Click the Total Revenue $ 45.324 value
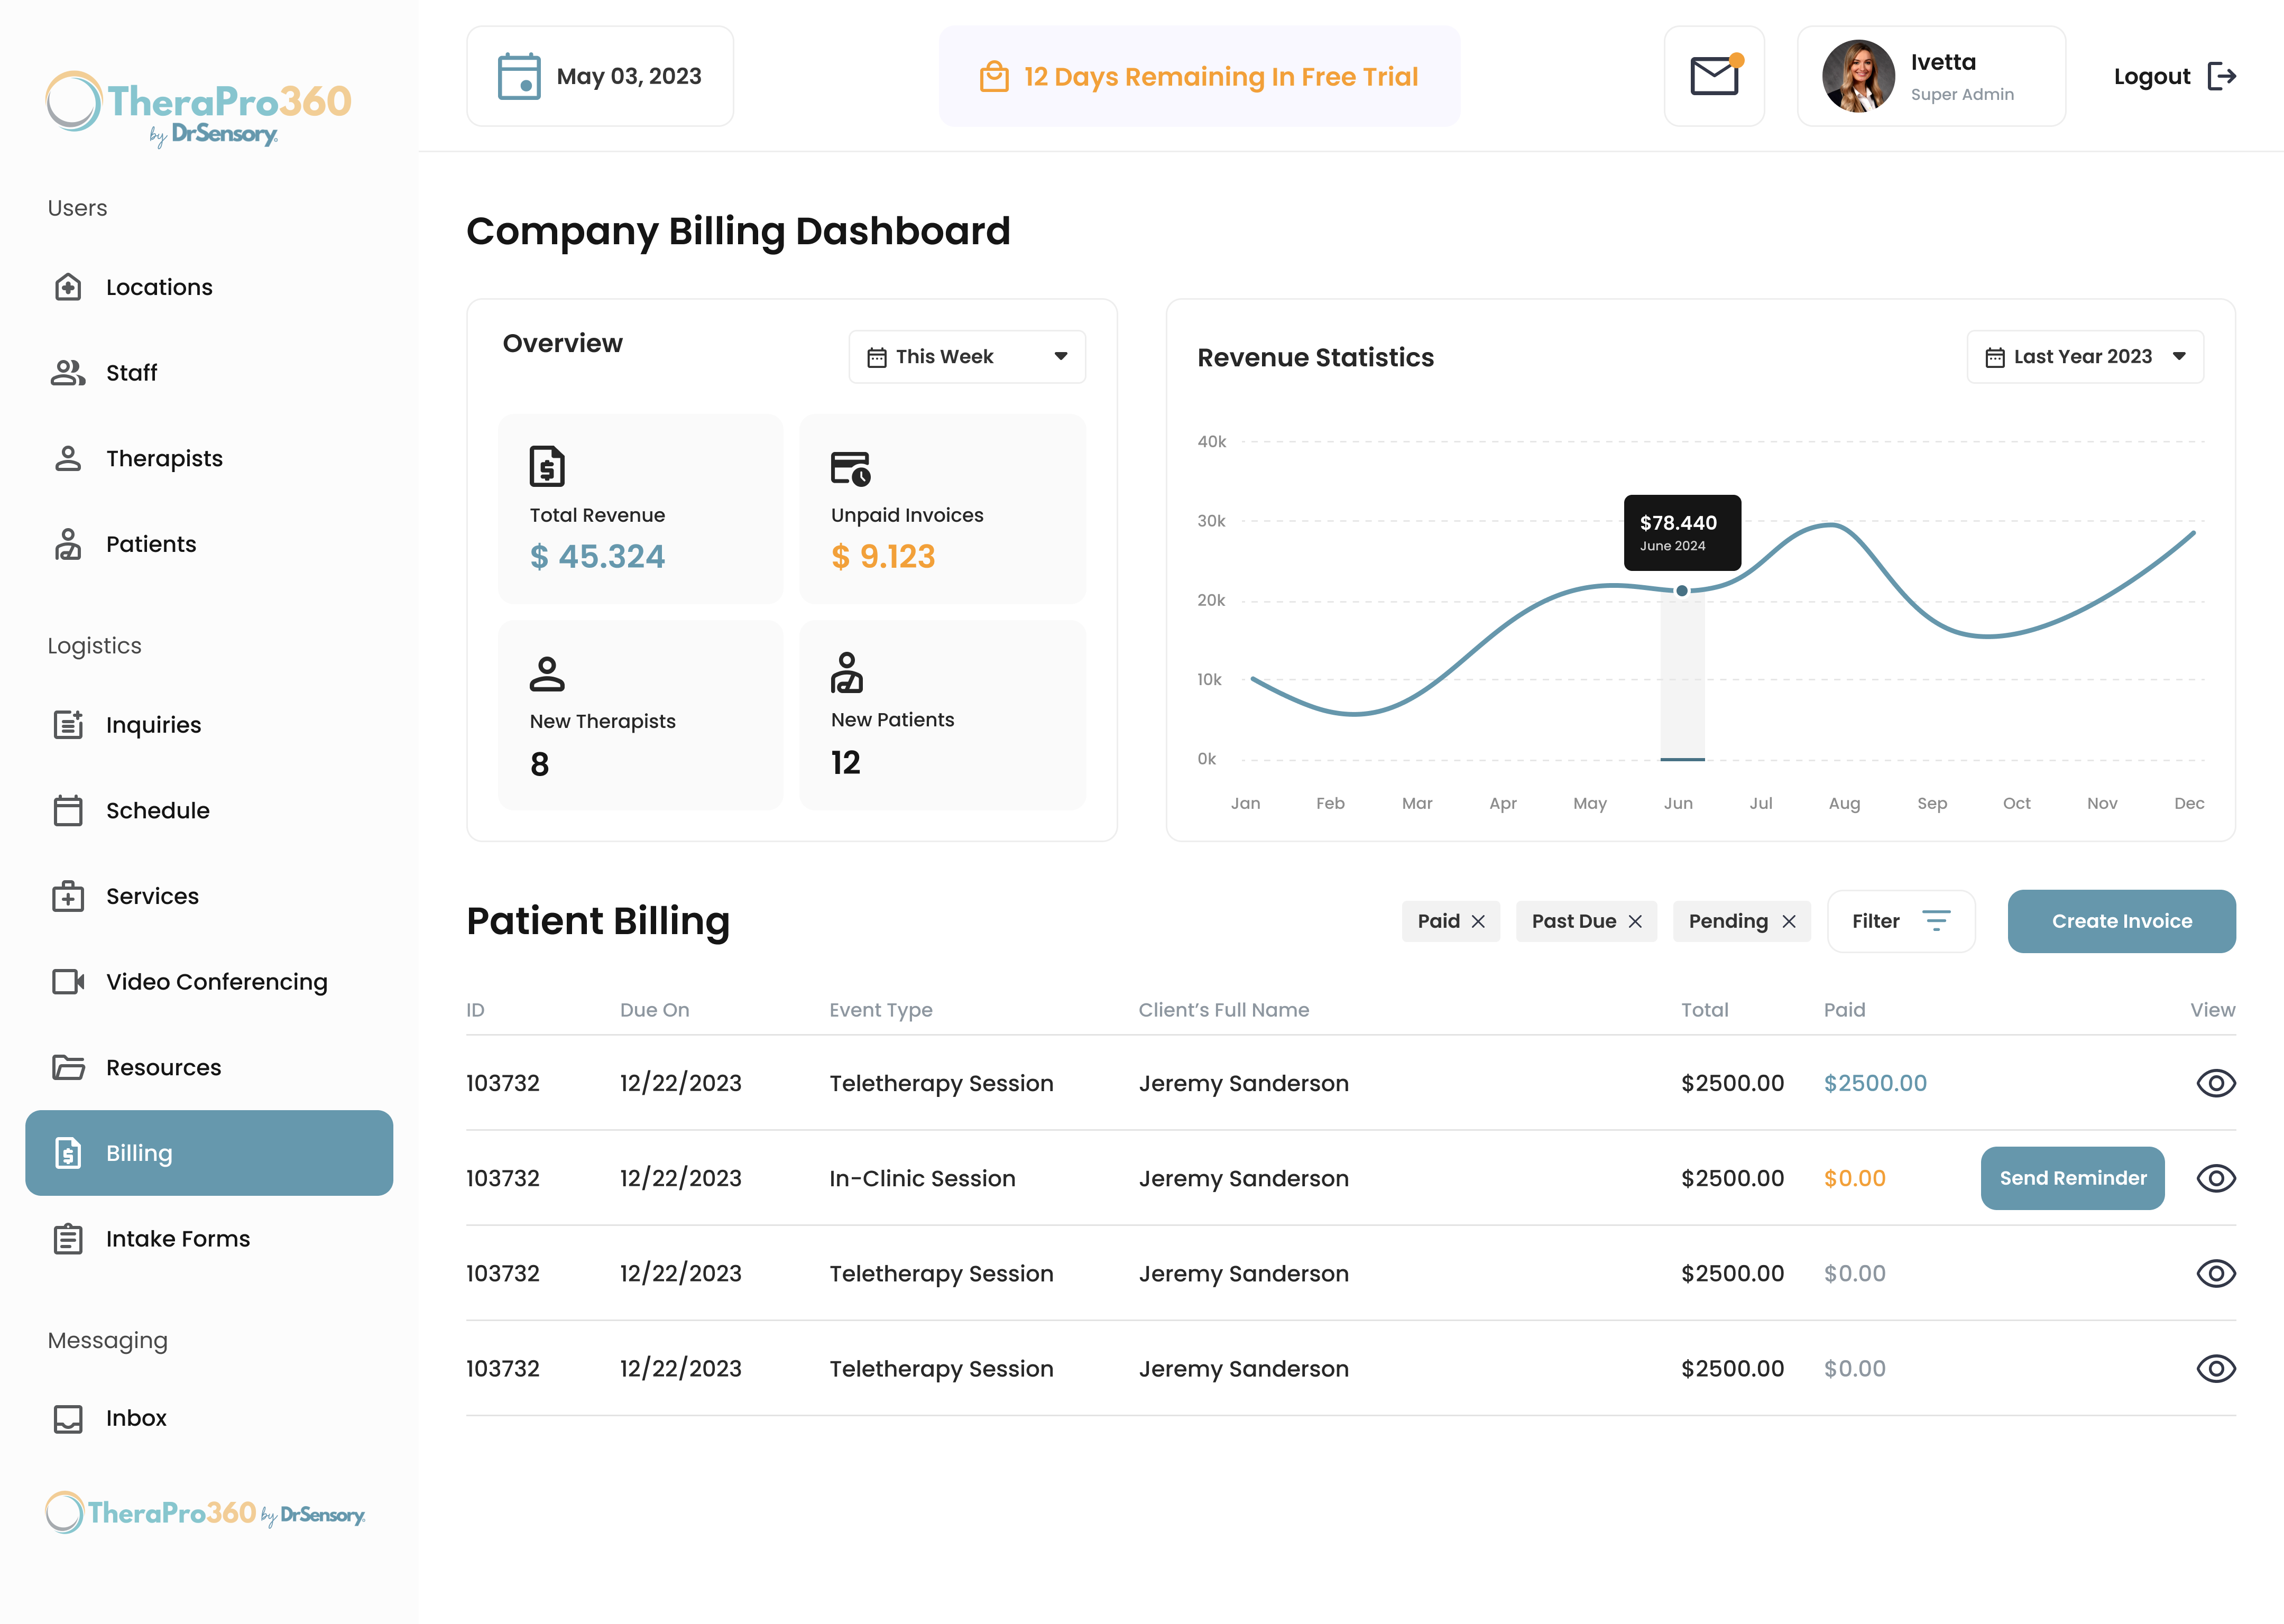The width and height of the screenshot is (2284, 1624). pyautogui.click(x=597, y=556)
